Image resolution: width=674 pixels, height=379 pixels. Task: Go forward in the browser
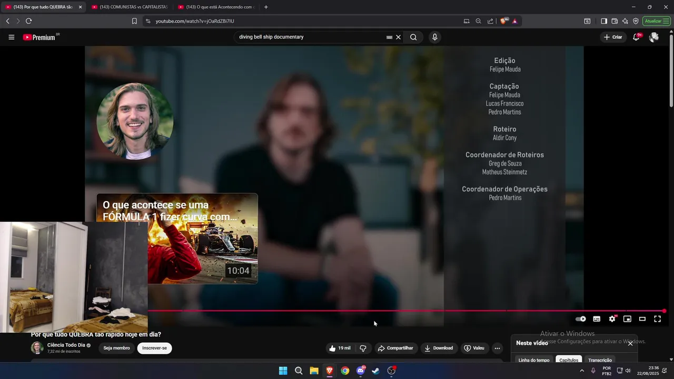tap(18, 21)
